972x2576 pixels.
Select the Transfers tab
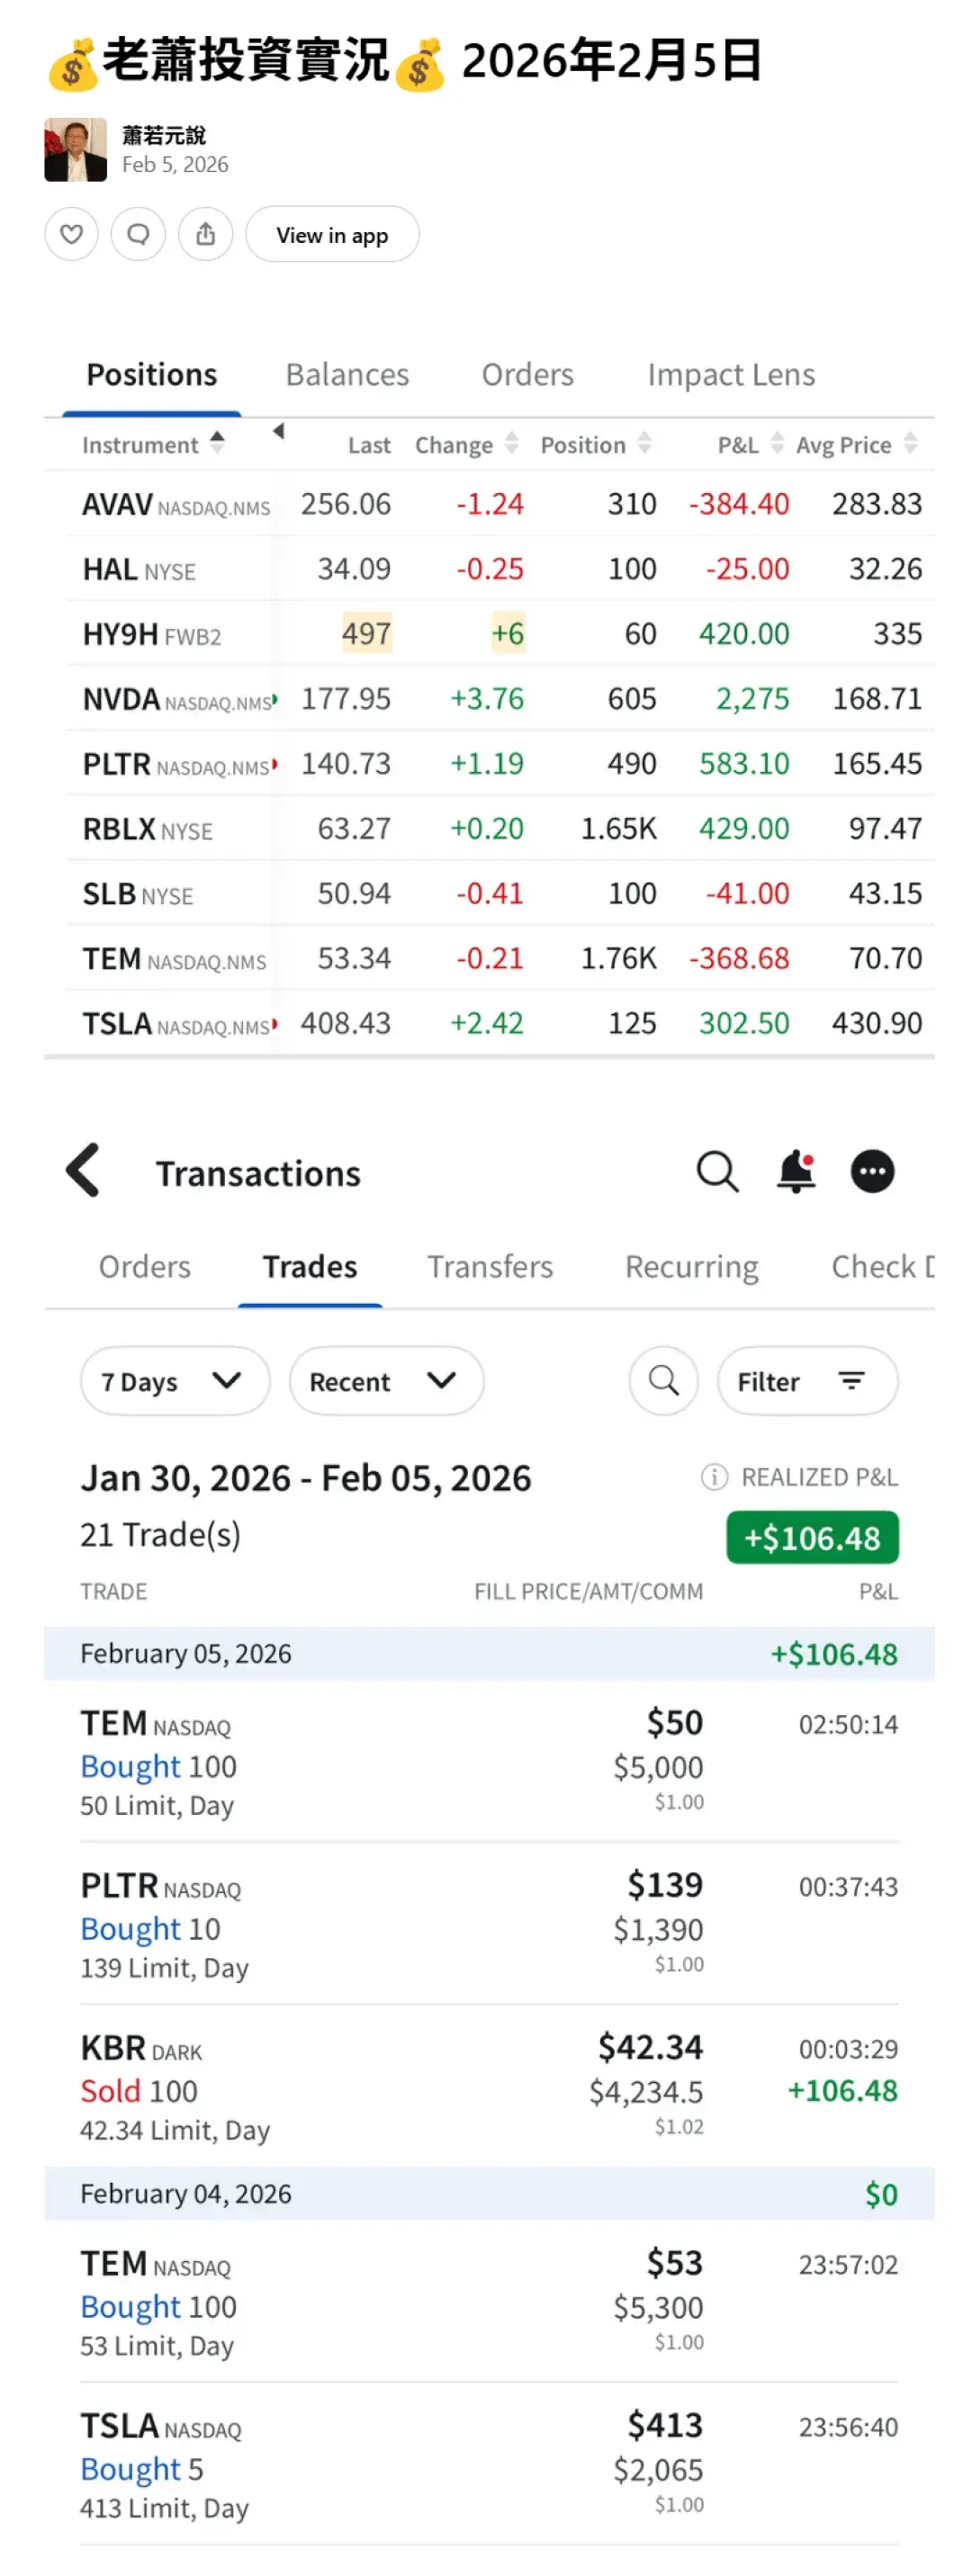click(x=490, y=1267)
